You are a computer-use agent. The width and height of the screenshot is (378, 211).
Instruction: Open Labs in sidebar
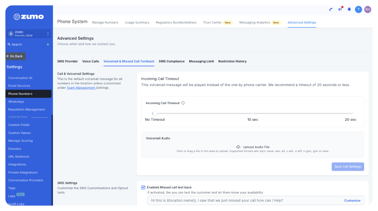click(x=12, y=196)
